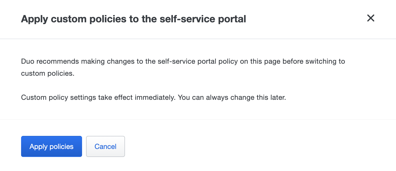Select the text about custom policy settings

(154, 97)
